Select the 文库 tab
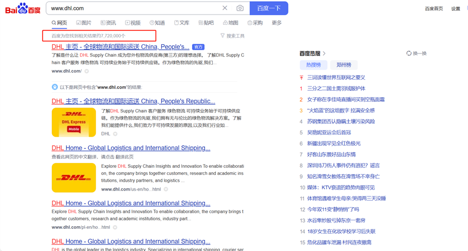The image size is (468, 251). 182,23
